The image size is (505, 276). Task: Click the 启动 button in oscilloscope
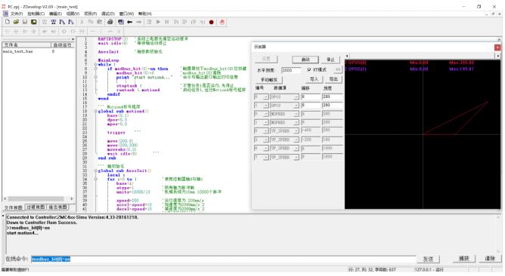click(305, 60)
